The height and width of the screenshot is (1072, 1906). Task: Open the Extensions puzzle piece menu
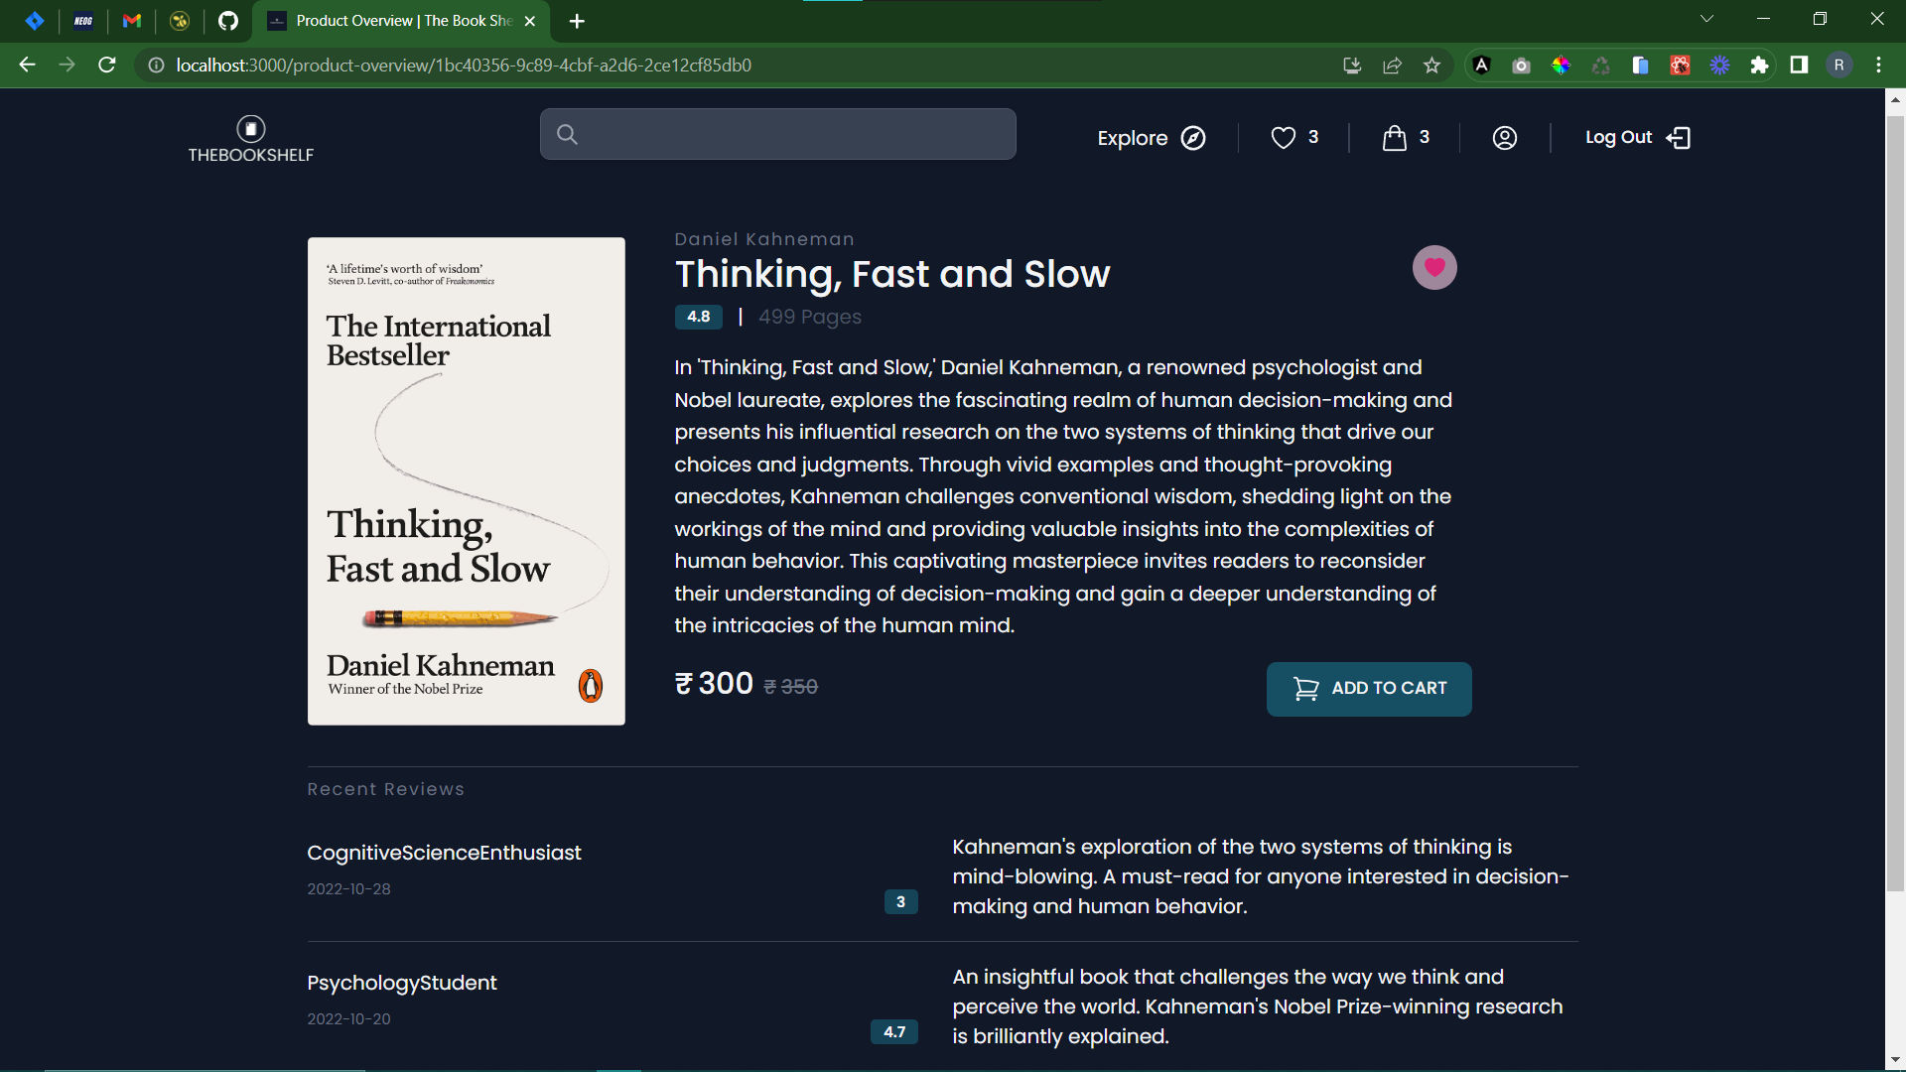click(1759, 66)
